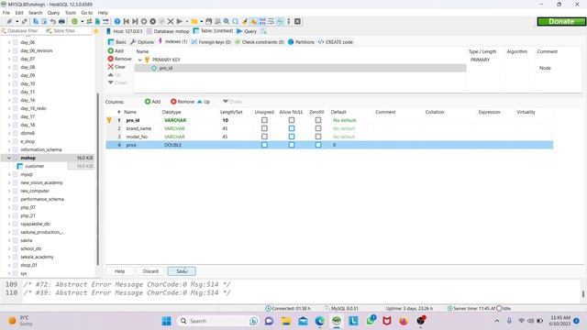Open File Explorer from the taskbar
Image resolution: width=587 pixels, height=330 pixels.
pyautogui.click(x=286, y=321)
